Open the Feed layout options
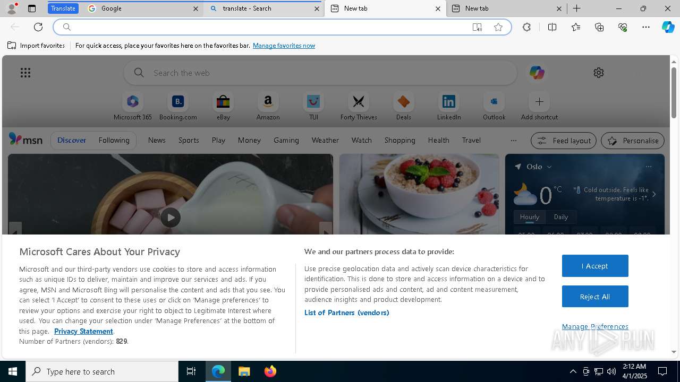680x382 pixels. point(563,141)
